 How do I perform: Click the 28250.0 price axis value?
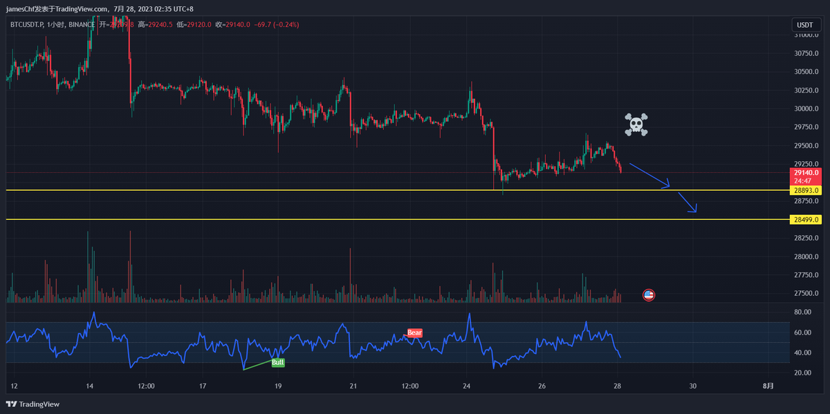[x=807, y=238]
